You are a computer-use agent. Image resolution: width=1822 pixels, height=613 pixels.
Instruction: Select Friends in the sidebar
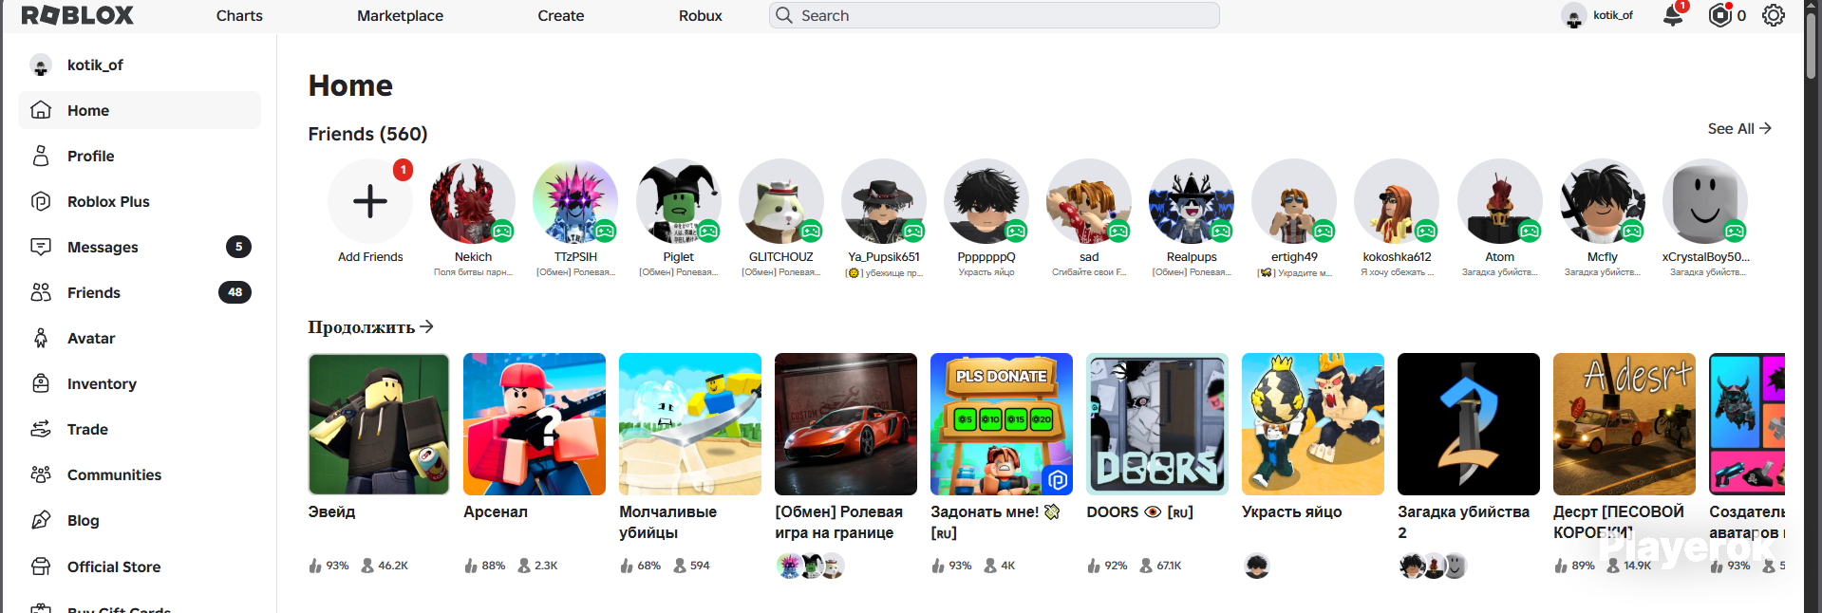pyautogui.click(x=140, y=292)
